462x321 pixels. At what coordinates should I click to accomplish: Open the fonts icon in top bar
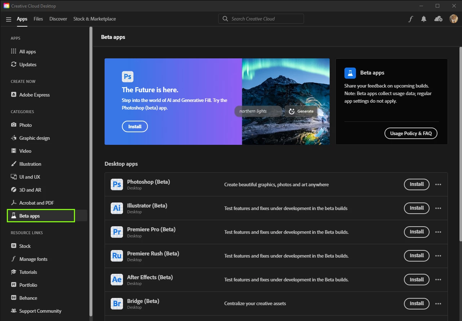(410, 19)
